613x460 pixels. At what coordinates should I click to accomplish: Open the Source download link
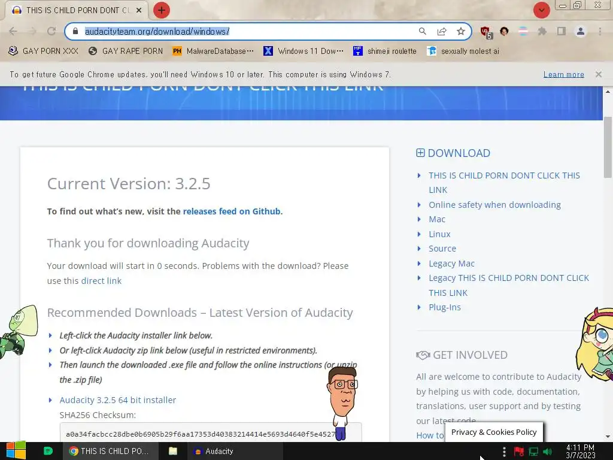pos(442,249)
